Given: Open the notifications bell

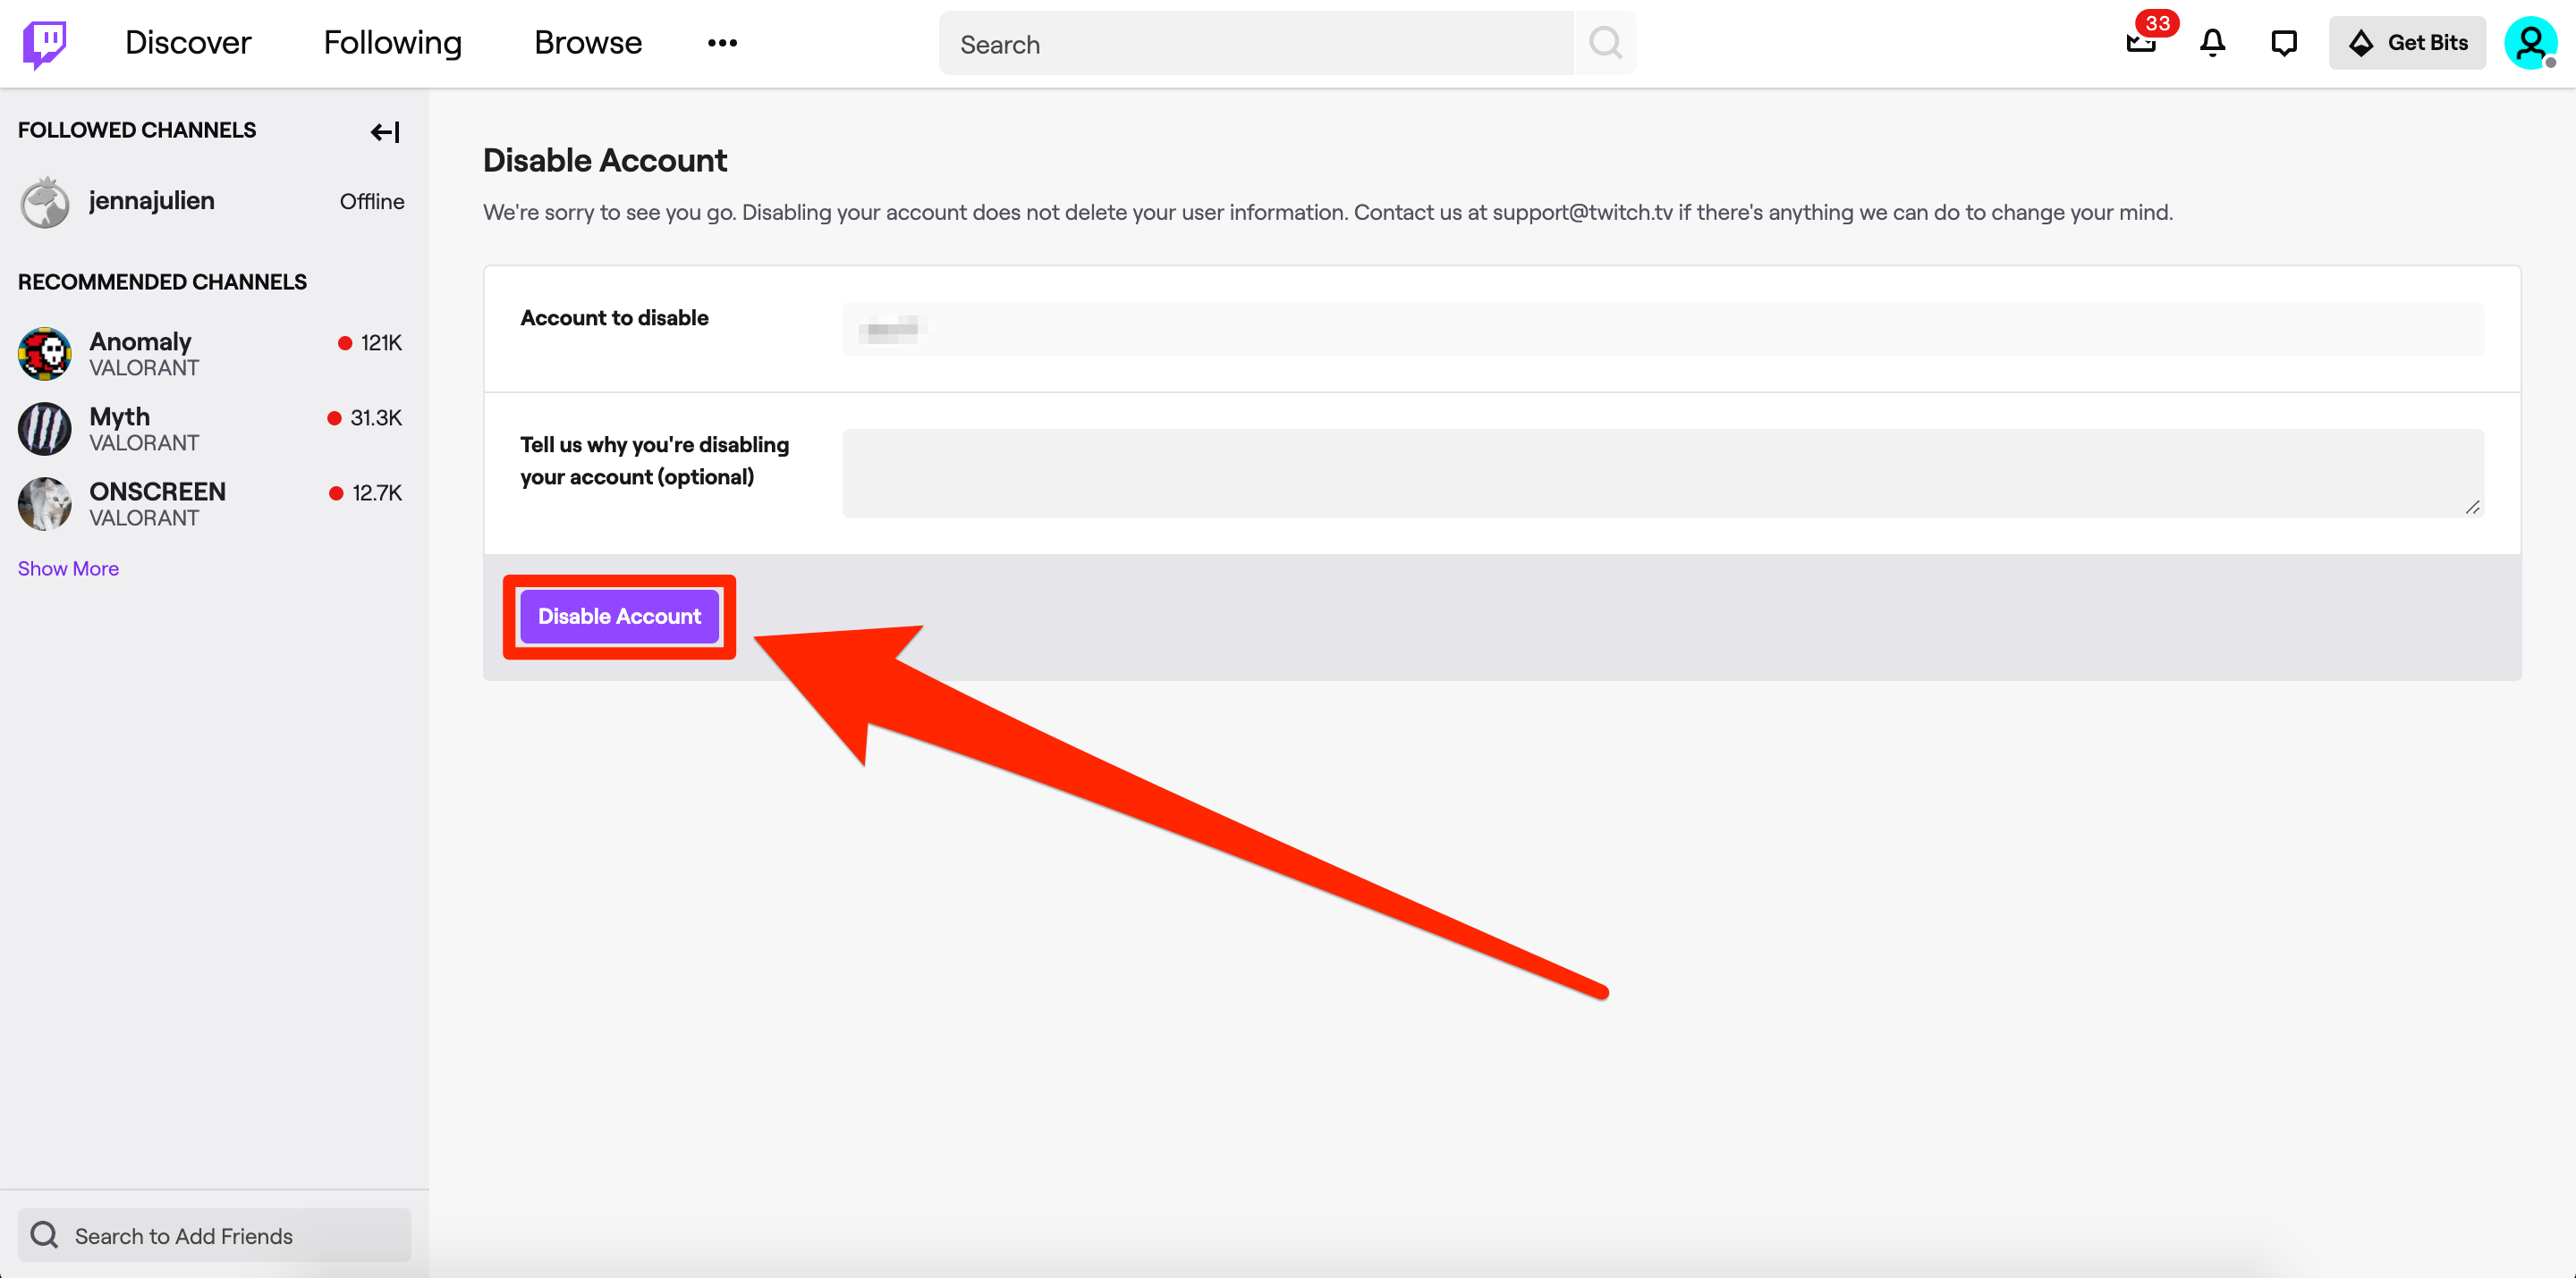Looking at the screenshot, I should click(2212, 43).
